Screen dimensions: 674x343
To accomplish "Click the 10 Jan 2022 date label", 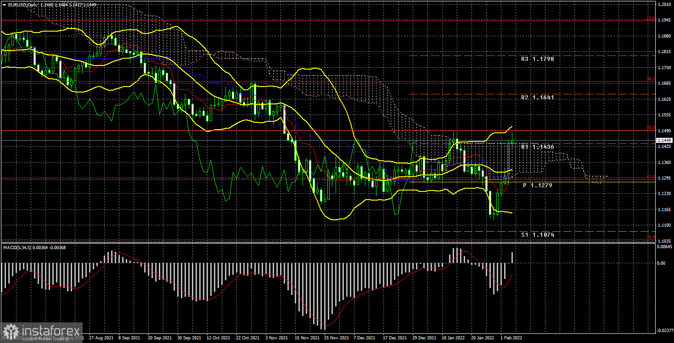I will (453, 337).
